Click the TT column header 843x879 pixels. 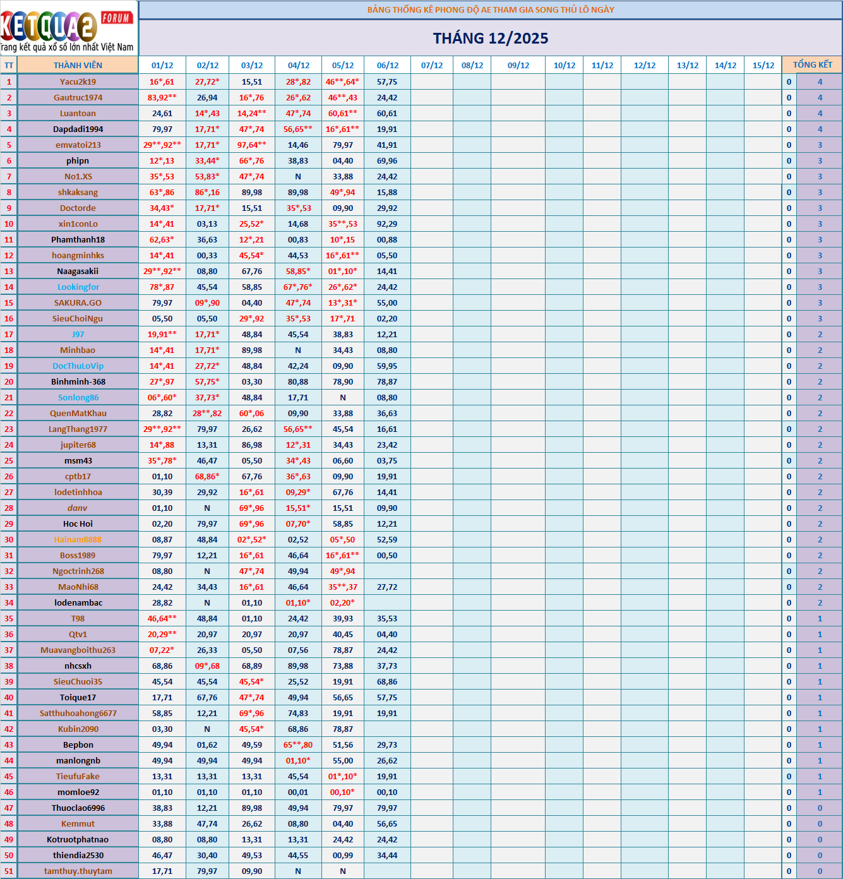point(9,65)
